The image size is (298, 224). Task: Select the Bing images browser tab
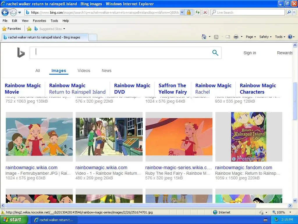click(x=45, y=37)
